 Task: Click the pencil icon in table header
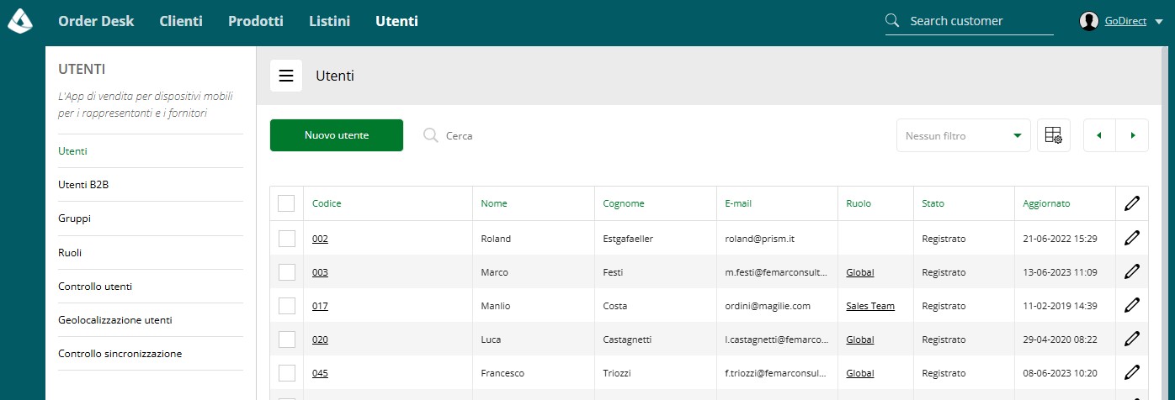(1132, 203)
